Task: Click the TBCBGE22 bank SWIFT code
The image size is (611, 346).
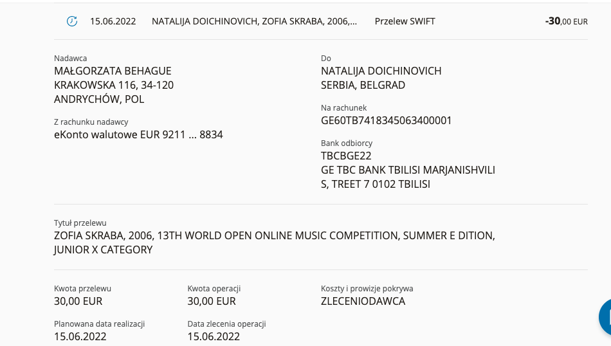Action: [346, 156]
